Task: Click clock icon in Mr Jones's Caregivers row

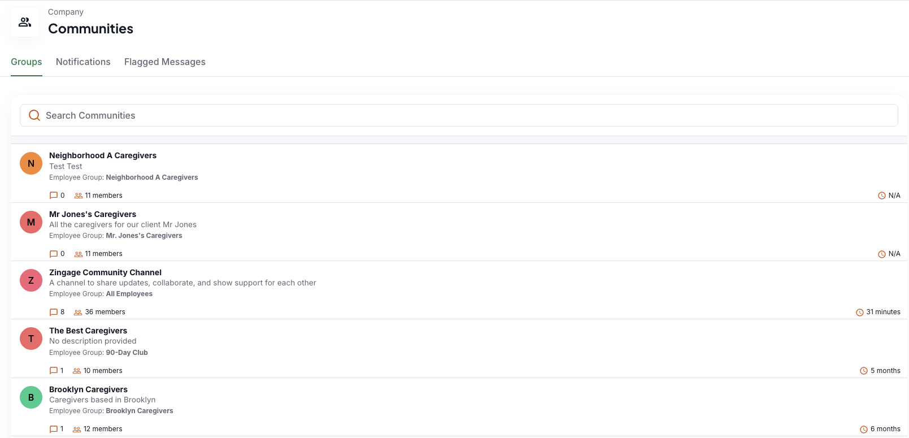Action: pos(882,254)
